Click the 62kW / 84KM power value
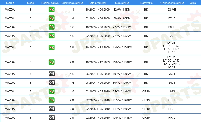 pyautogui.click(x=122, y=10)
